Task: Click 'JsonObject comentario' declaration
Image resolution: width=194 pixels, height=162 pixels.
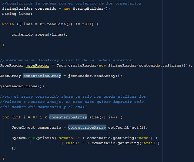Action: 36,128
